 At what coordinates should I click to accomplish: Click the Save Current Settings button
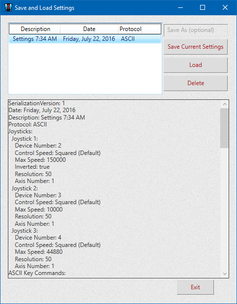tap(196, 47)
